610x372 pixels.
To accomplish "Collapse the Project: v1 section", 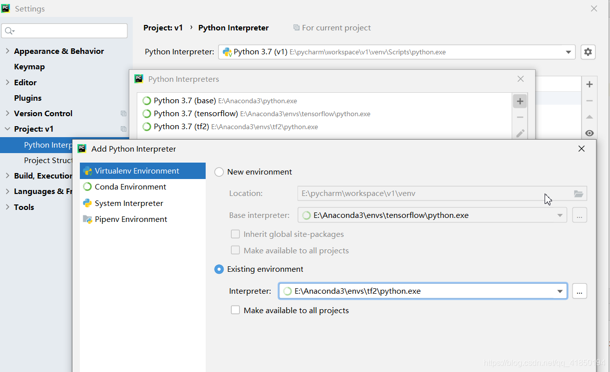I will tap(7, 129).
